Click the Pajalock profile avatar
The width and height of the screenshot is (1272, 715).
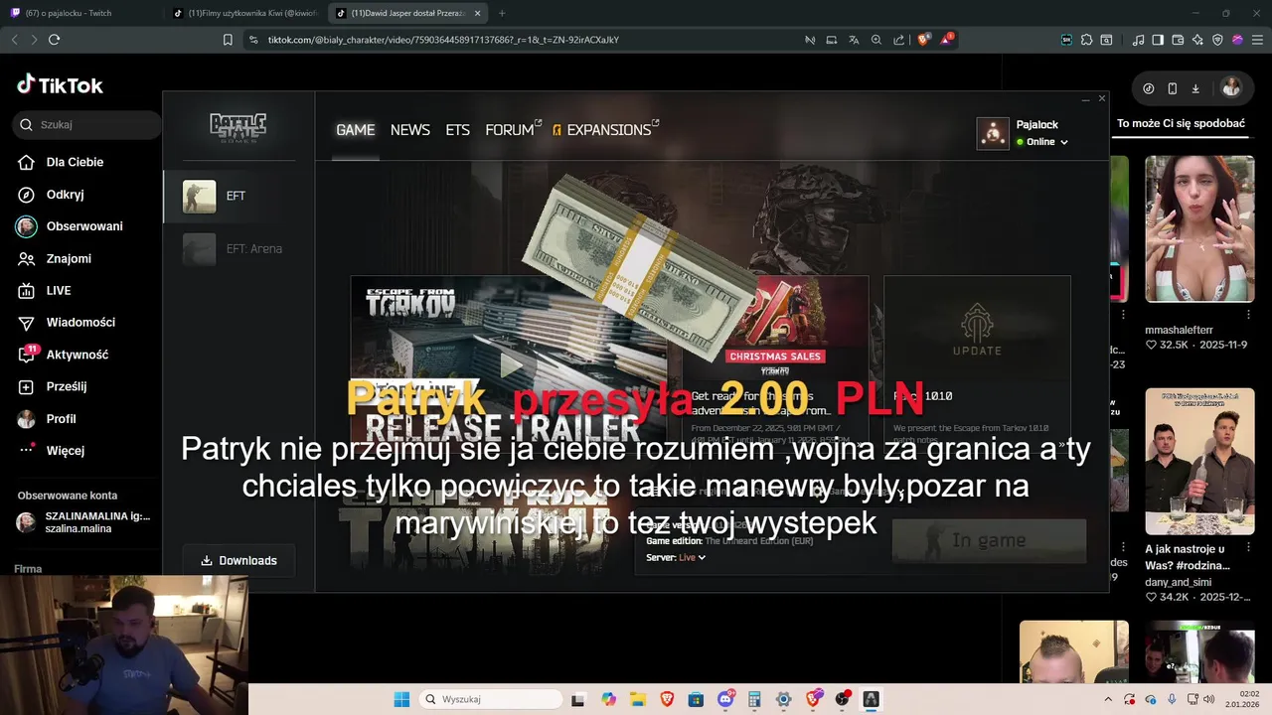click(993, 133)
